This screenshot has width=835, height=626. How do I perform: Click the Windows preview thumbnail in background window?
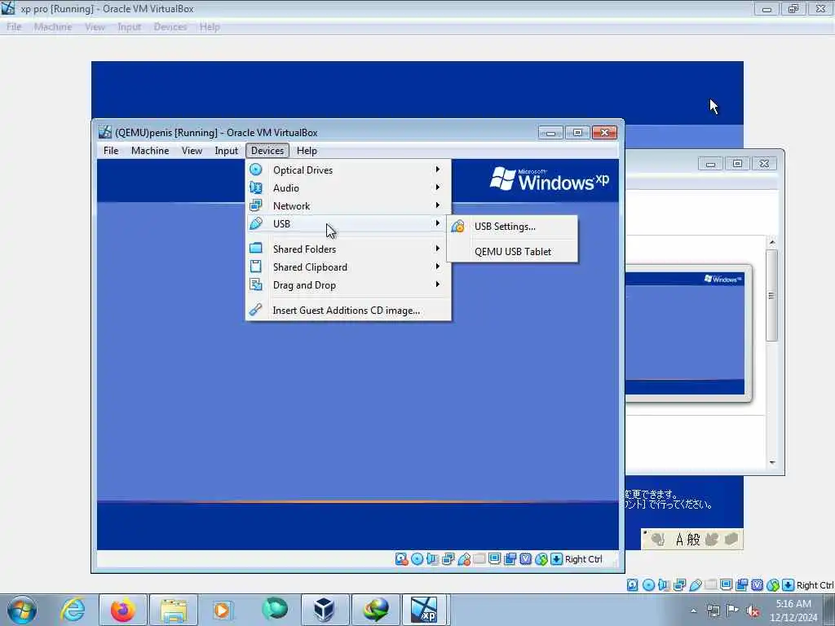pos(685,333)
